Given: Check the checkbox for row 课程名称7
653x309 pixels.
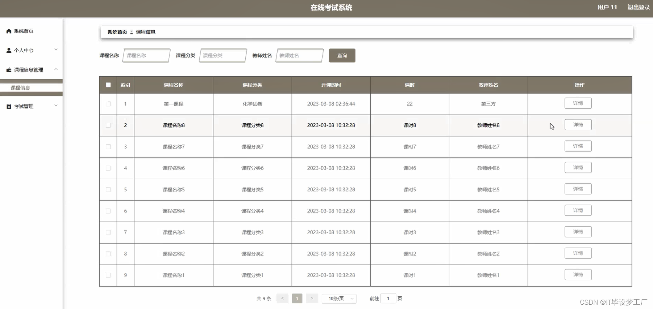Looking at the screenshot, I should pyautogui.click(x=108, y=147).
